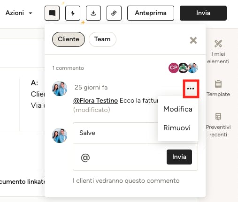Switch to the Team comments tab
The height and width of the screenshot is (202, 238).
point(102,39)
